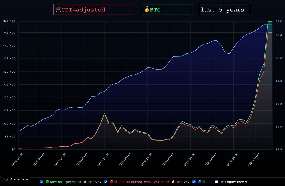The image size is (285, 186).
Task: Click the 2017-07-01 date axis label
Action: (x=82, y=159)
